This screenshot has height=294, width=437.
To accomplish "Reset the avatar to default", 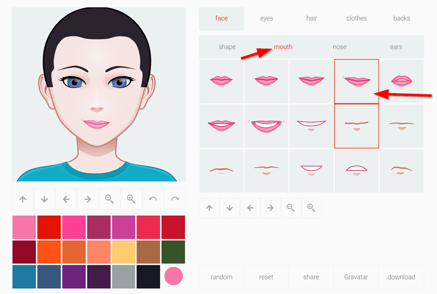I will pyautogui.click(x=266, y=277).
